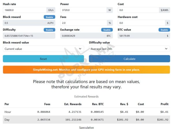Select the Difficulty value text box
The height and width of the screenshot is (129, 173).
pyautogui.click(x=29, y=36)
